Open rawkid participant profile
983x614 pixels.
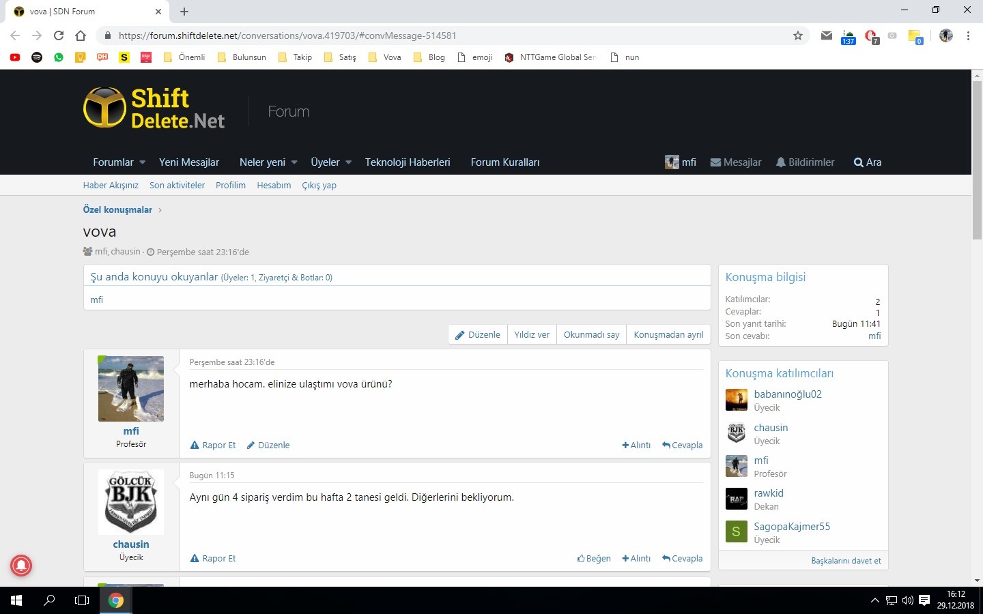pos(769,493)
